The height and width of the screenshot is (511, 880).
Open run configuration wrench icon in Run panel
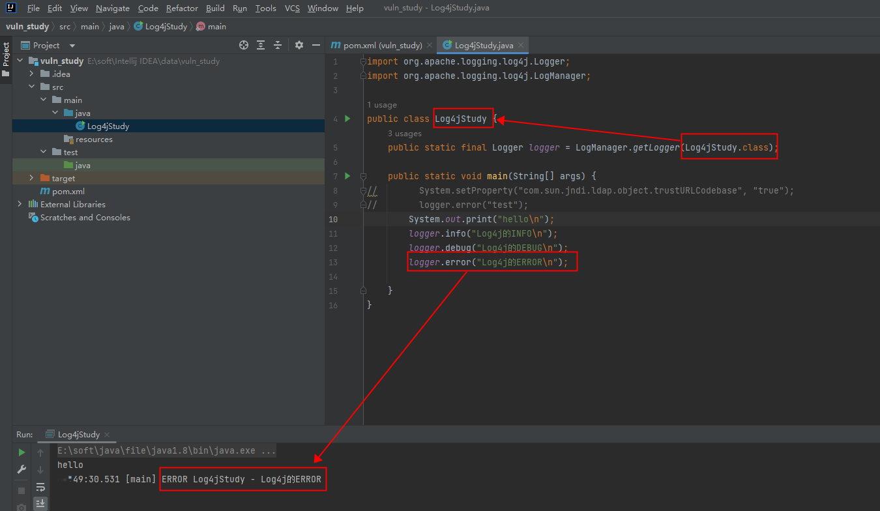coord(22,469)
